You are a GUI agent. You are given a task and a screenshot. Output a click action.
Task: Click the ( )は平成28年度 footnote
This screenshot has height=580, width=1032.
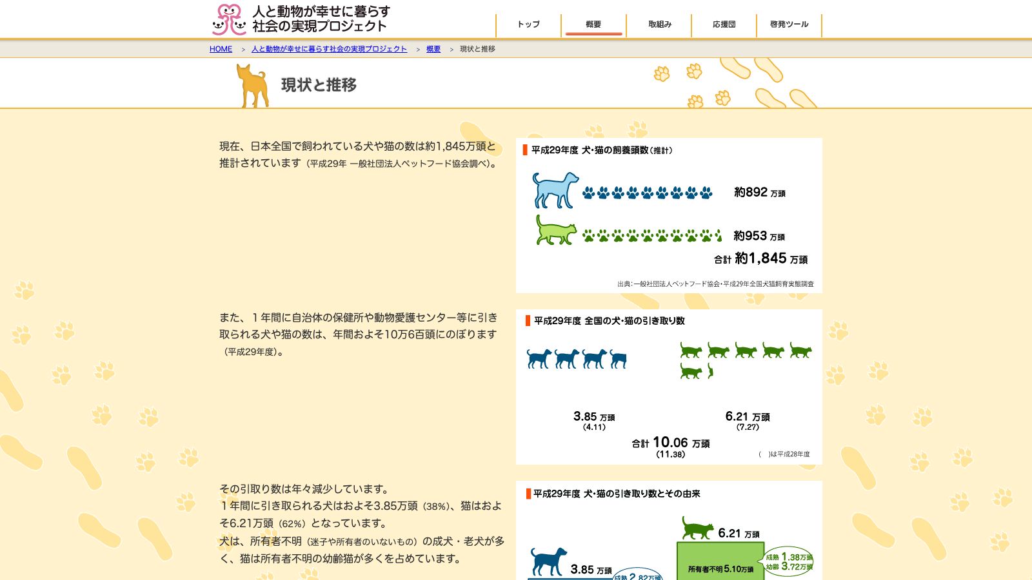[784, 454]
